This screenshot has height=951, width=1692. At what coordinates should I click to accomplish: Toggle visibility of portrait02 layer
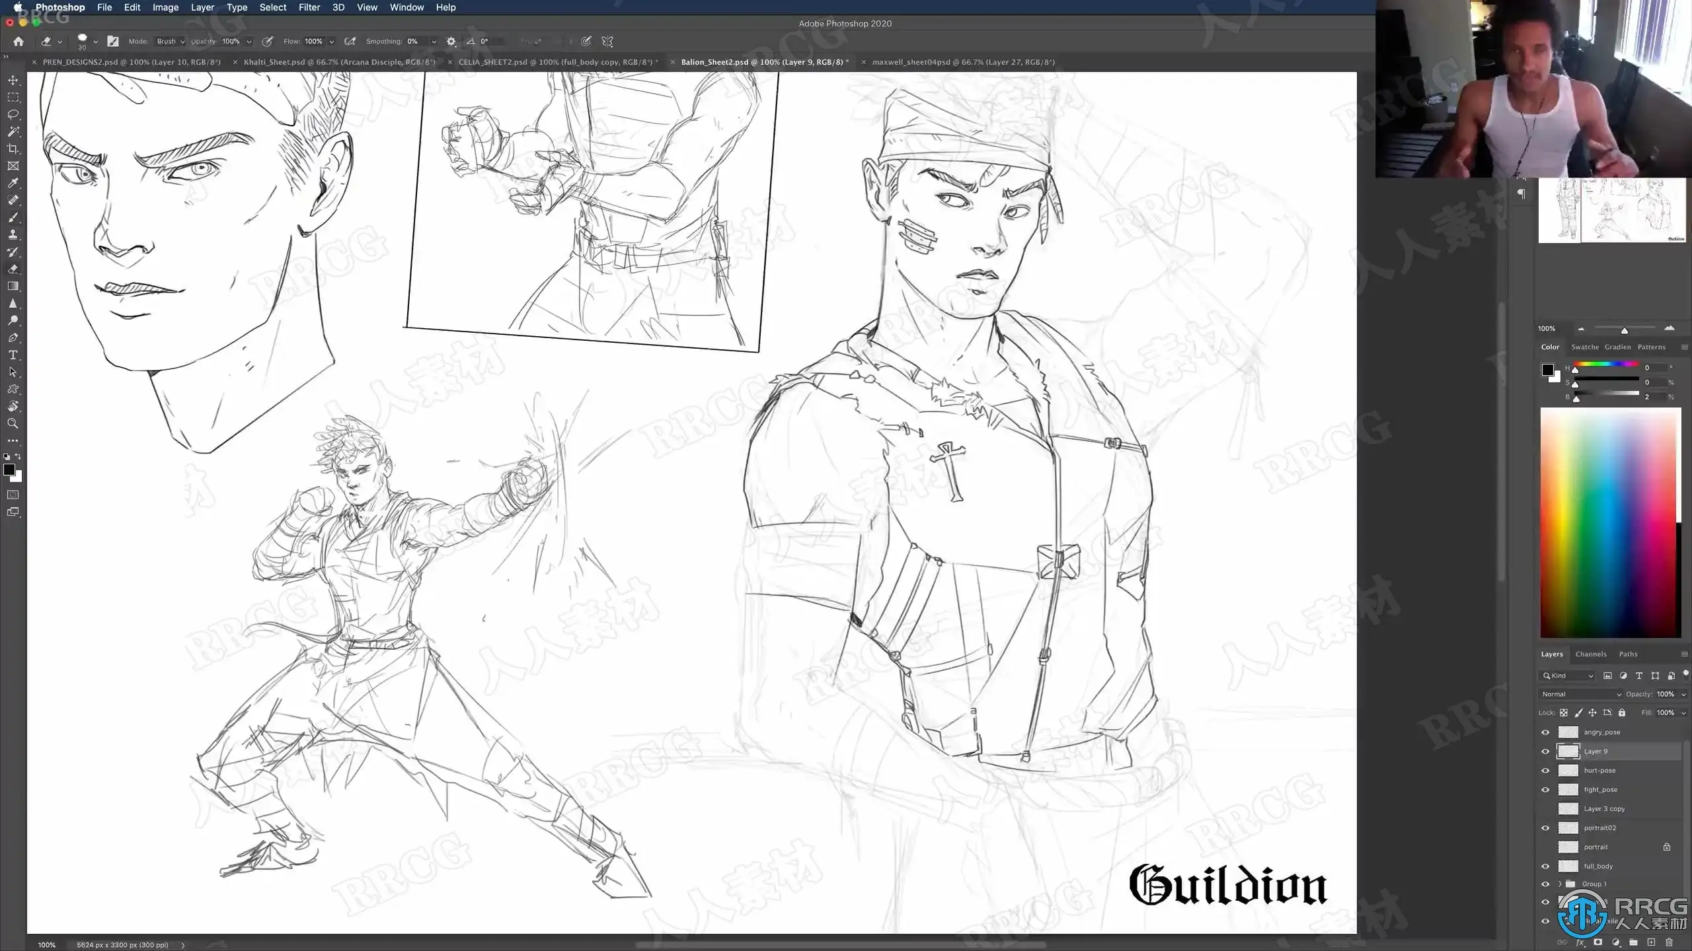click(x=1545, y=828)
